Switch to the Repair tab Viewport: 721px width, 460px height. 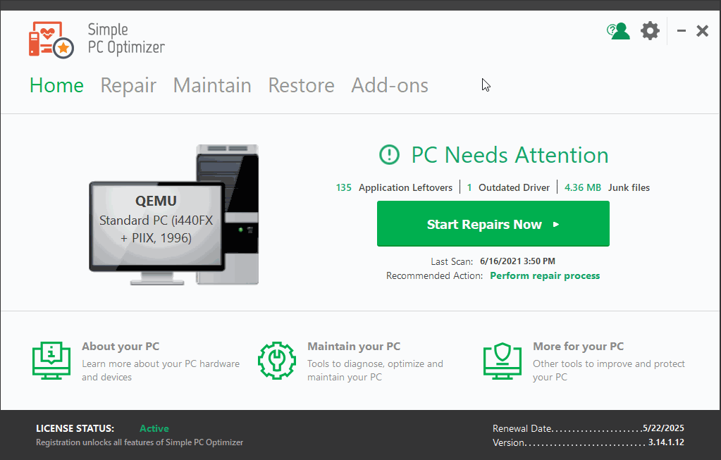pos(128,85)
